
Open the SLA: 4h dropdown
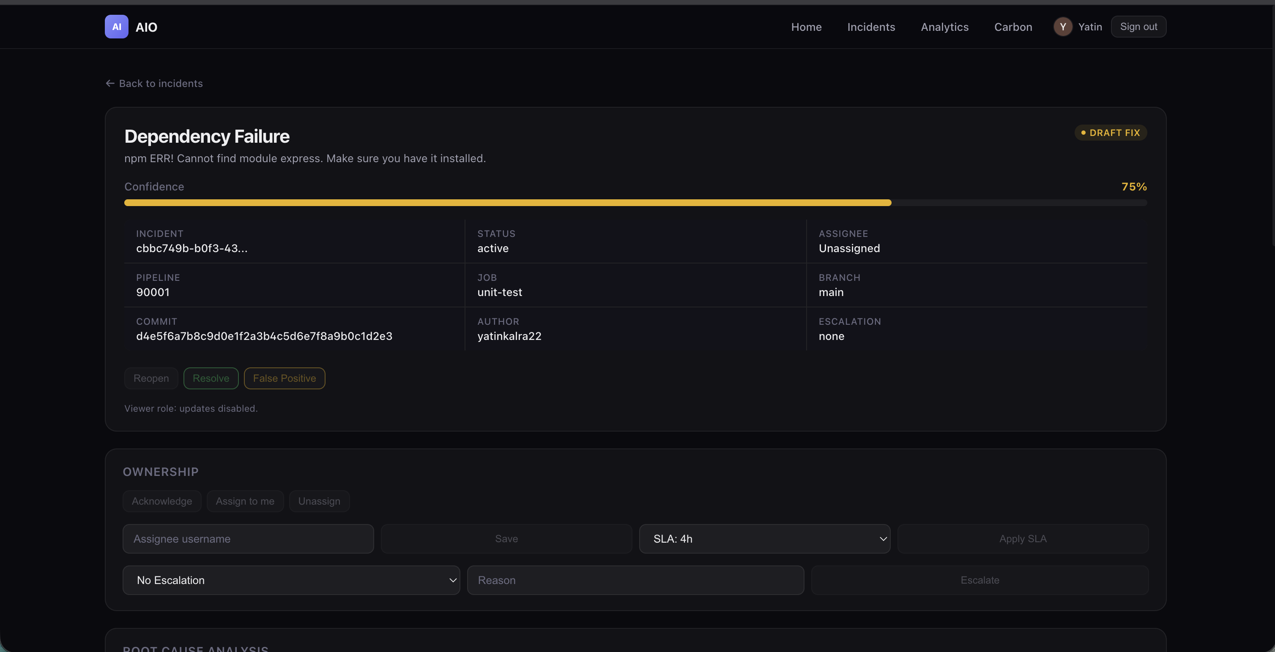point(764,539)
